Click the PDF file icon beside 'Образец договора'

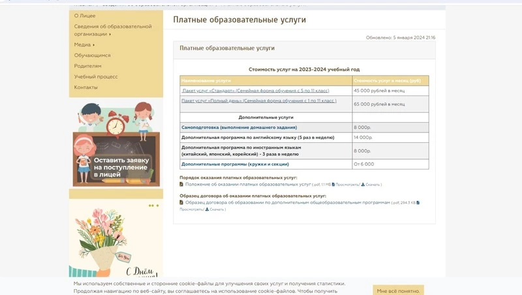tap(181, 203)
